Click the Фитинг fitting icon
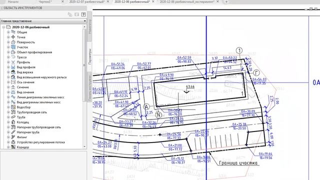This screenshot has height=180, width=320. point(13,137)
